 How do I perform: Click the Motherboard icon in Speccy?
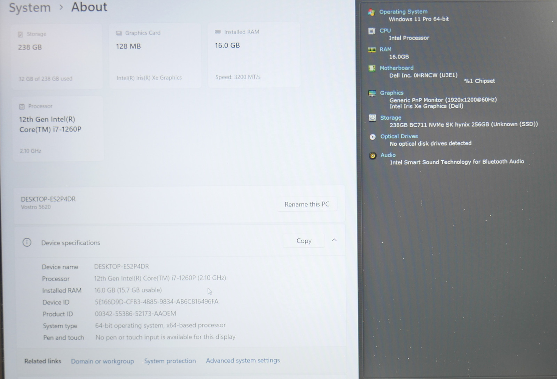coord(372,68)
